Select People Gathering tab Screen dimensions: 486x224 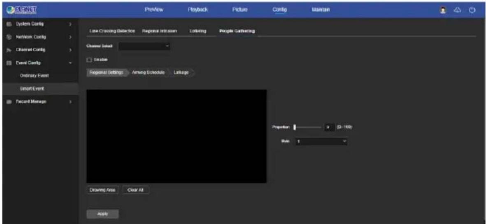(237, 31)
